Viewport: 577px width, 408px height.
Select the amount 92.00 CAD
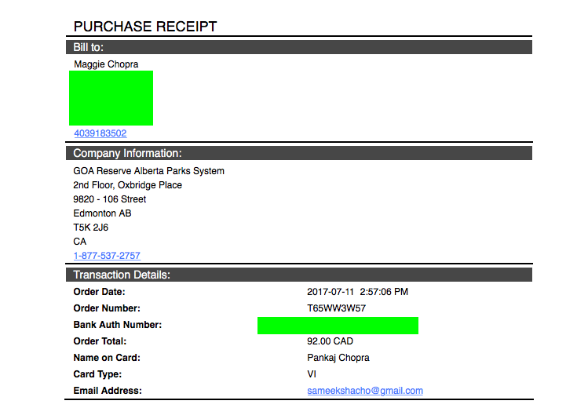(x=330, y=341)
